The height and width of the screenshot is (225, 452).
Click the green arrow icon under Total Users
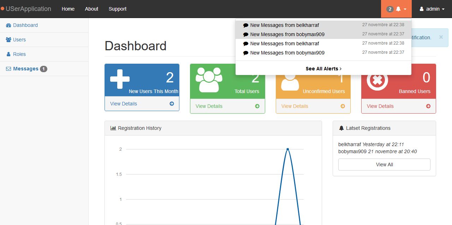257,106
